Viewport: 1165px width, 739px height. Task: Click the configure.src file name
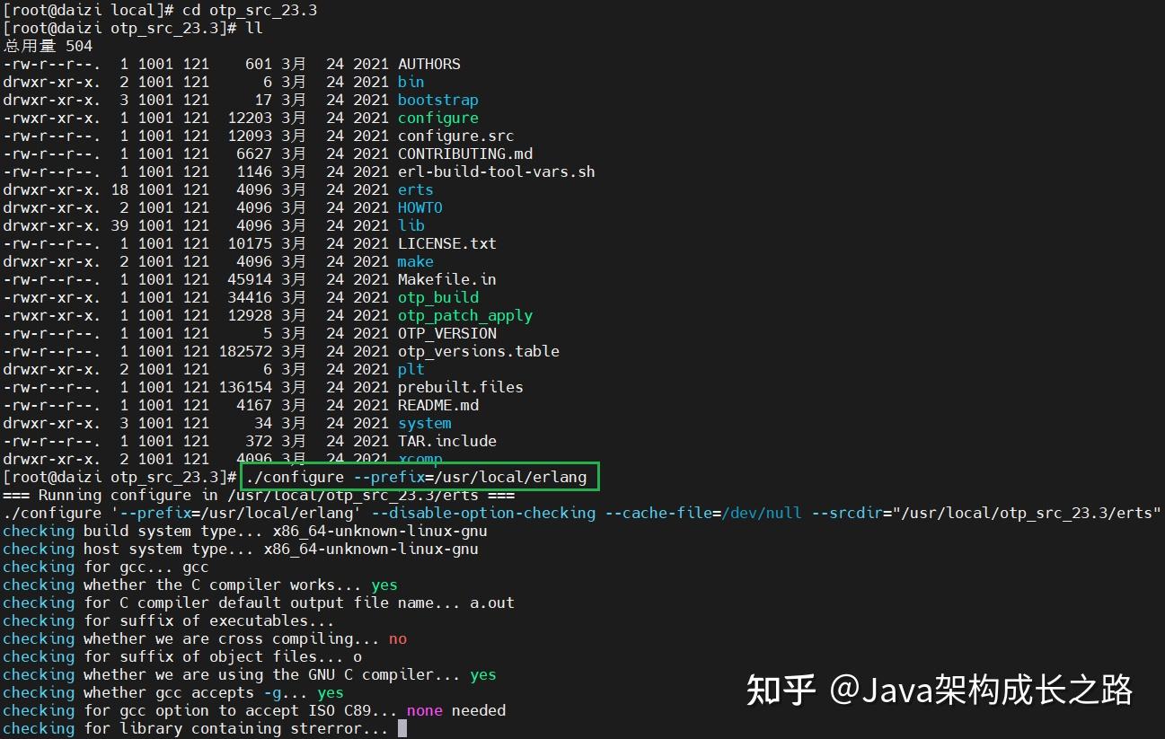click(456, 136)
